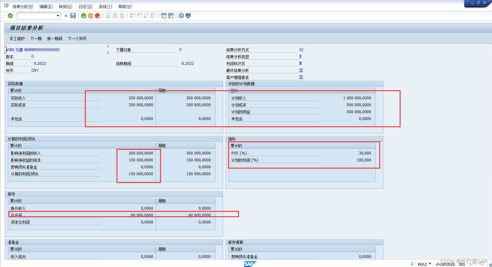Click the INS insert mode indicator

(462, 264)
